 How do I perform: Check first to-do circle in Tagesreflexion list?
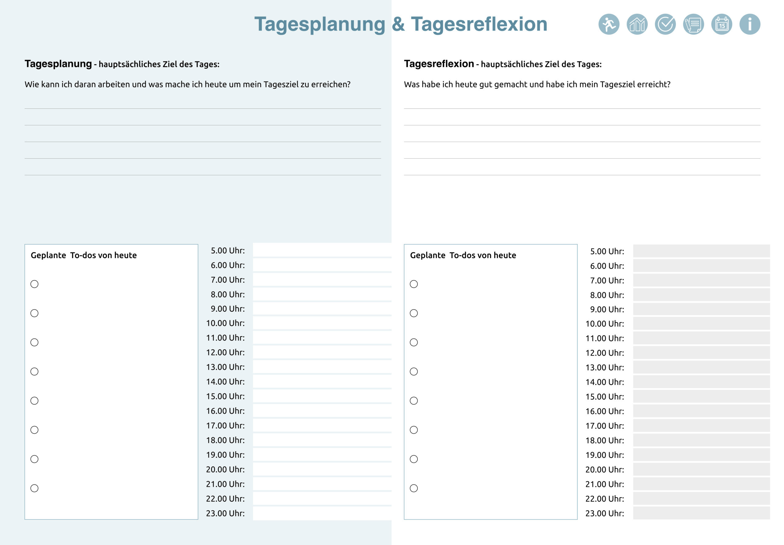point(413,284)
